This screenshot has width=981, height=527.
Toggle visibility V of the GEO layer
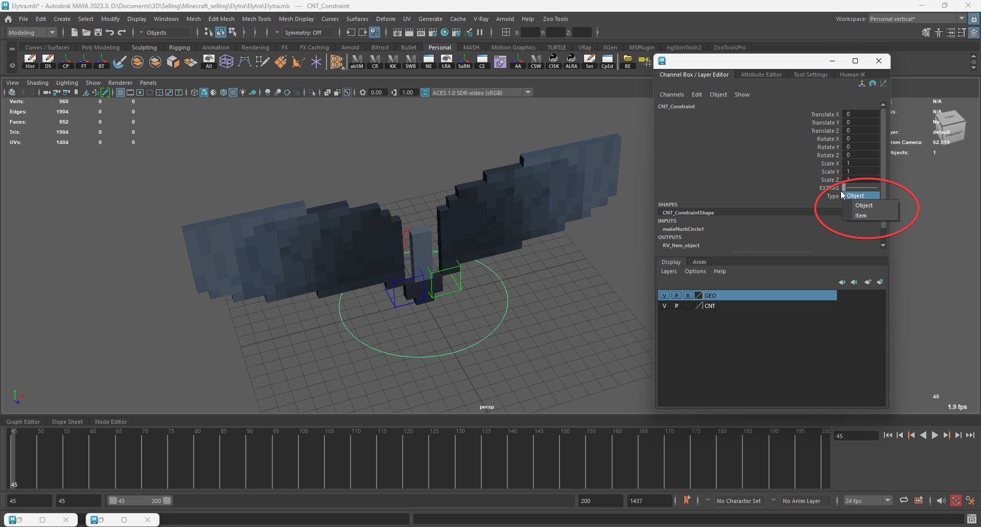(x=664, y=295)
